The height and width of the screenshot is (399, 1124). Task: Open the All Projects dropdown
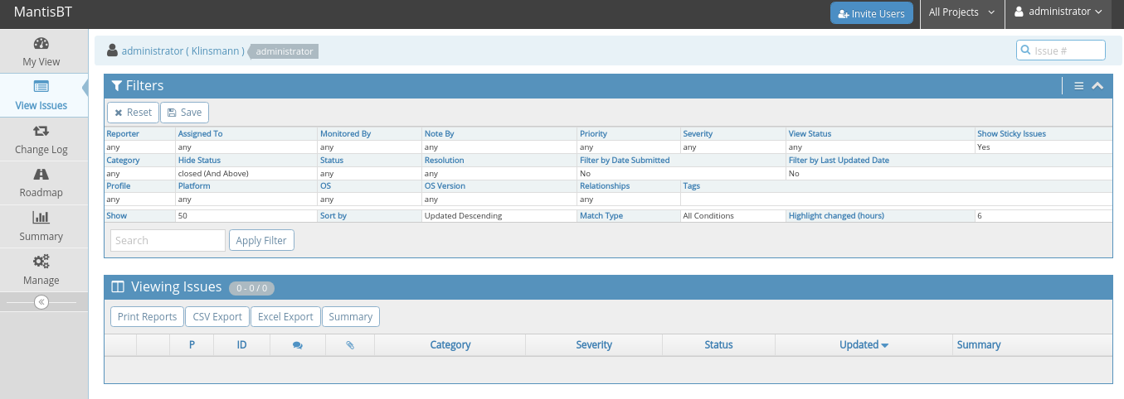coord(961,13)
